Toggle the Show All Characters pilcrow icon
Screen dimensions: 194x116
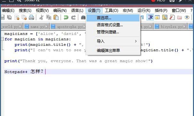[x=142, y=17]
